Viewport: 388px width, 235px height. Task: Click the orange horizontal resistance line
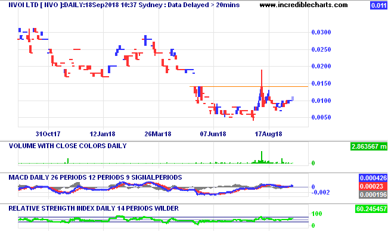tap(249, 86)
